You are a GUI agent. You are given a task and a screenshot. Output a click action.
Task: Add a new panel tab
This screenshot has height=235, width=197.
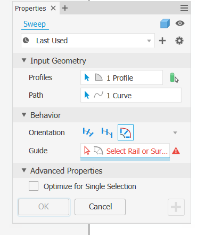tap(65, 8)
